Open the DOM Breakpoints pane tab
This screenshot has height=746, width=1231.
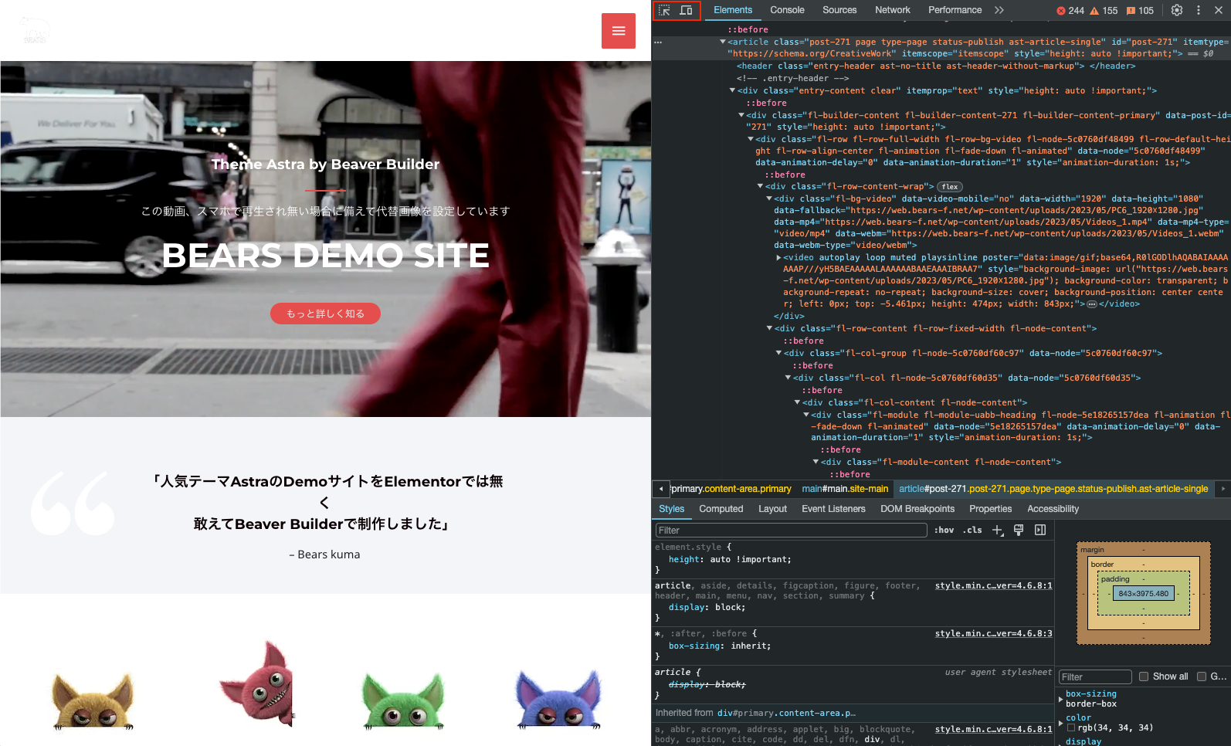tap(917, 509)
